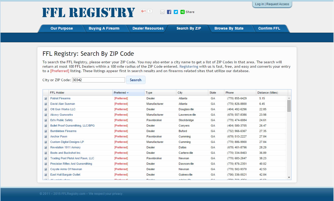Expand the Trading Post Pistol And Pawn row

46,158
